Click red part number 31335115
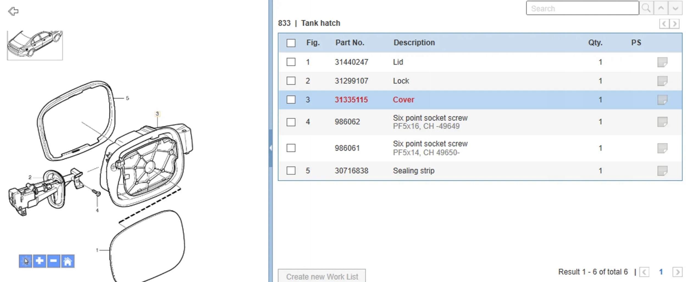The image size is (687, 282). pos(351,100)
